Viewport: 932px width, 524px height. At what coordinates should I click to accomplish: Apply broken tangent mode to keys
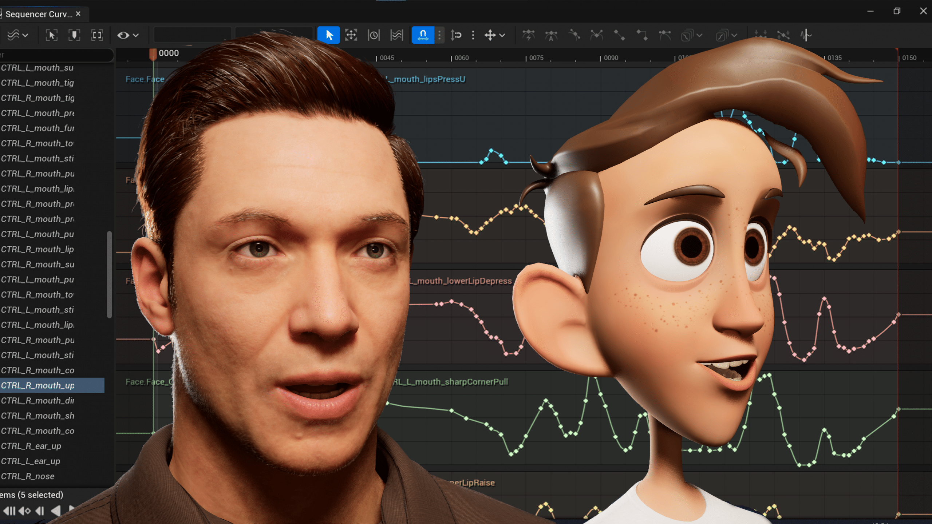pyautogui.click(x=596, y=35)
